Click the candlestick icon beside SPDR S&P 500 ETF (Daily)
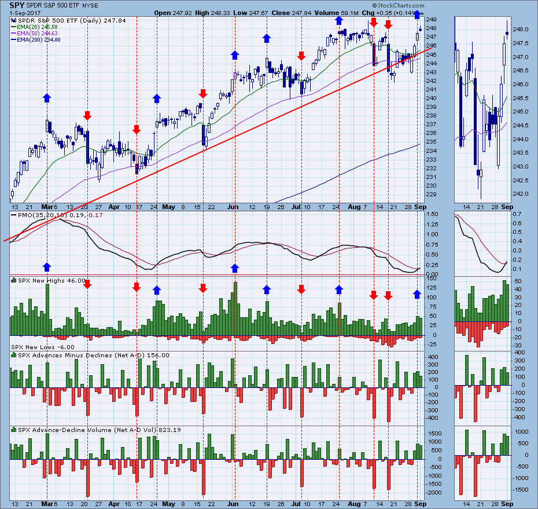The image size is (538, 509). 14,21
